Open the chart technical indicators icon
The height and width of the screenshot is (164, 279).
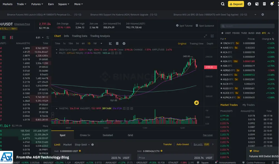111,44
